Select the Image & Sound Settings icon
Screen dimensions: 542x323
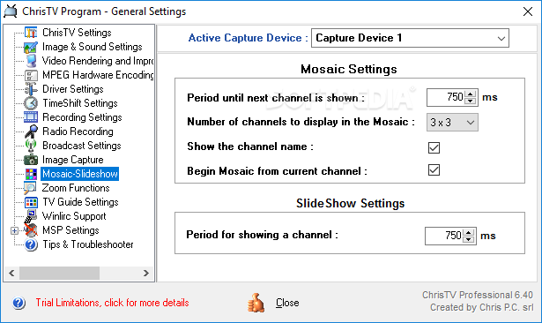tap(31, 47)
